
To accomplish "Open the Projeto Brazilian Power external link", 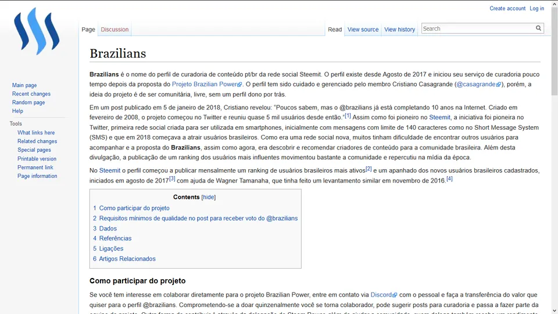I will pos(207,84).
